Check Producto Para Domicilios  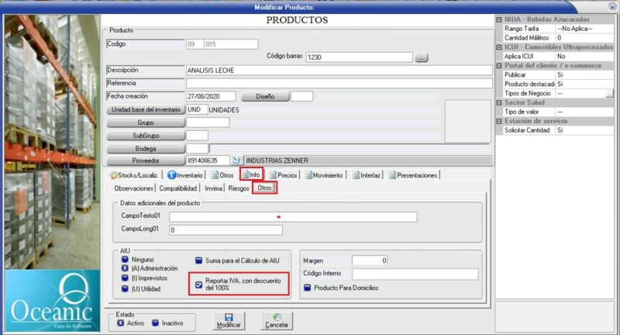click(308, 288)
